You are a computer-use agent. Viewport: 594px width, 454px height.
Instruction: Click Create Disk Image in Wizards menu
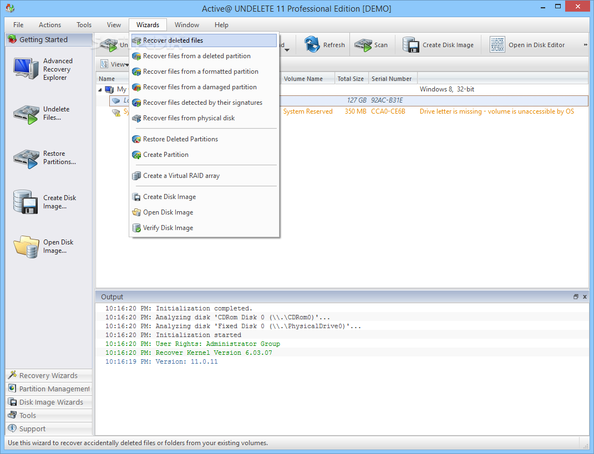tap(204, 197)
